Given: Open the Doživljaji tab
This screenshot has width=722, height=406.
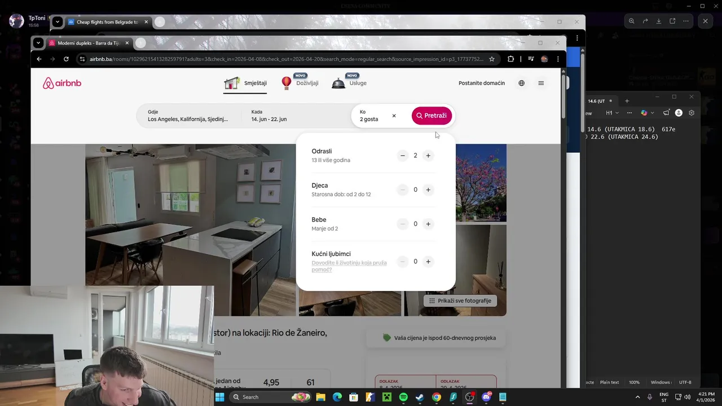Looking at the screenshot, I should tap(300, 83).
